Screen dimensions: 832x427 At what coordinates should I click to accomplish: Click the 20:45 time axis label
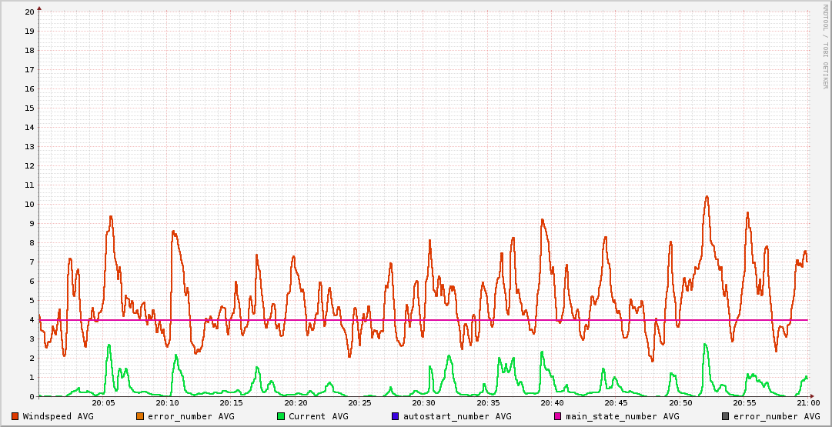(x=616, y=404)
